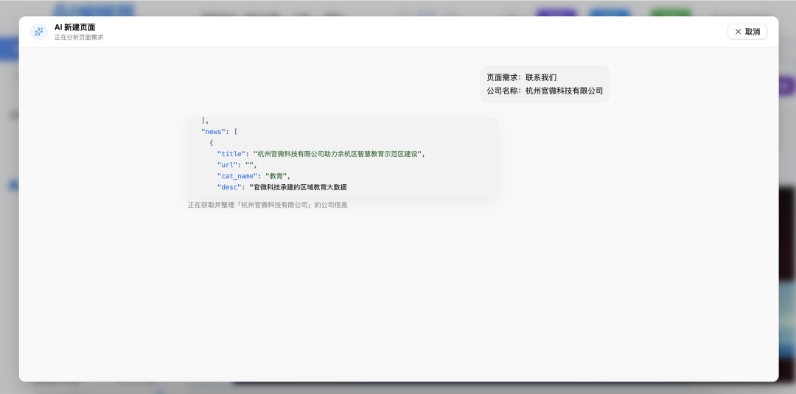This screenshot has width=796, height=394.
Task: Click the 取消 cancel button
Action: click(747, 32)
